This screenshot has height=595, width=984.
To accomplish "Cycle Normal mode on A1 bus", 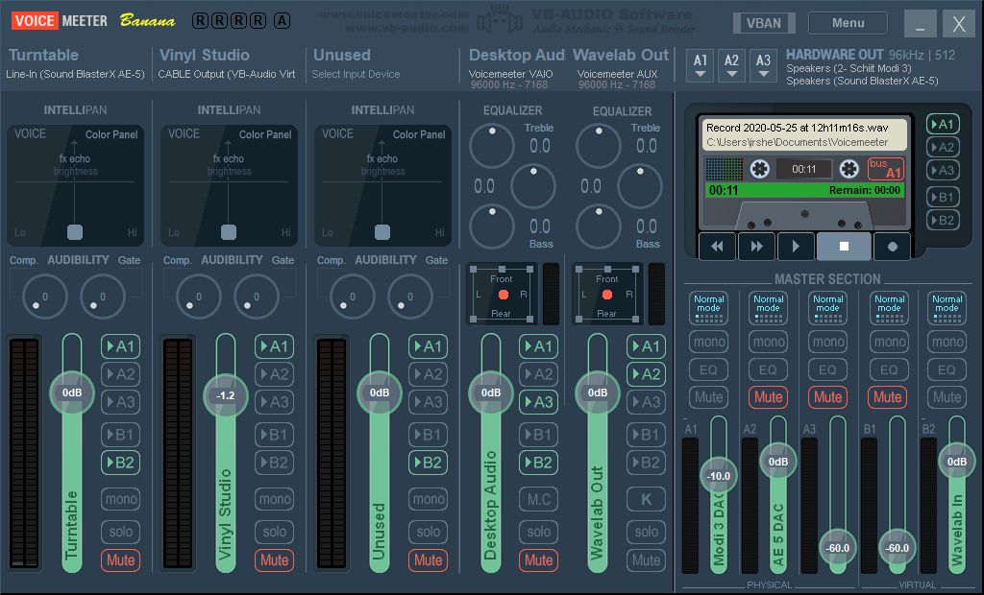I will click(x=708, y=307).
